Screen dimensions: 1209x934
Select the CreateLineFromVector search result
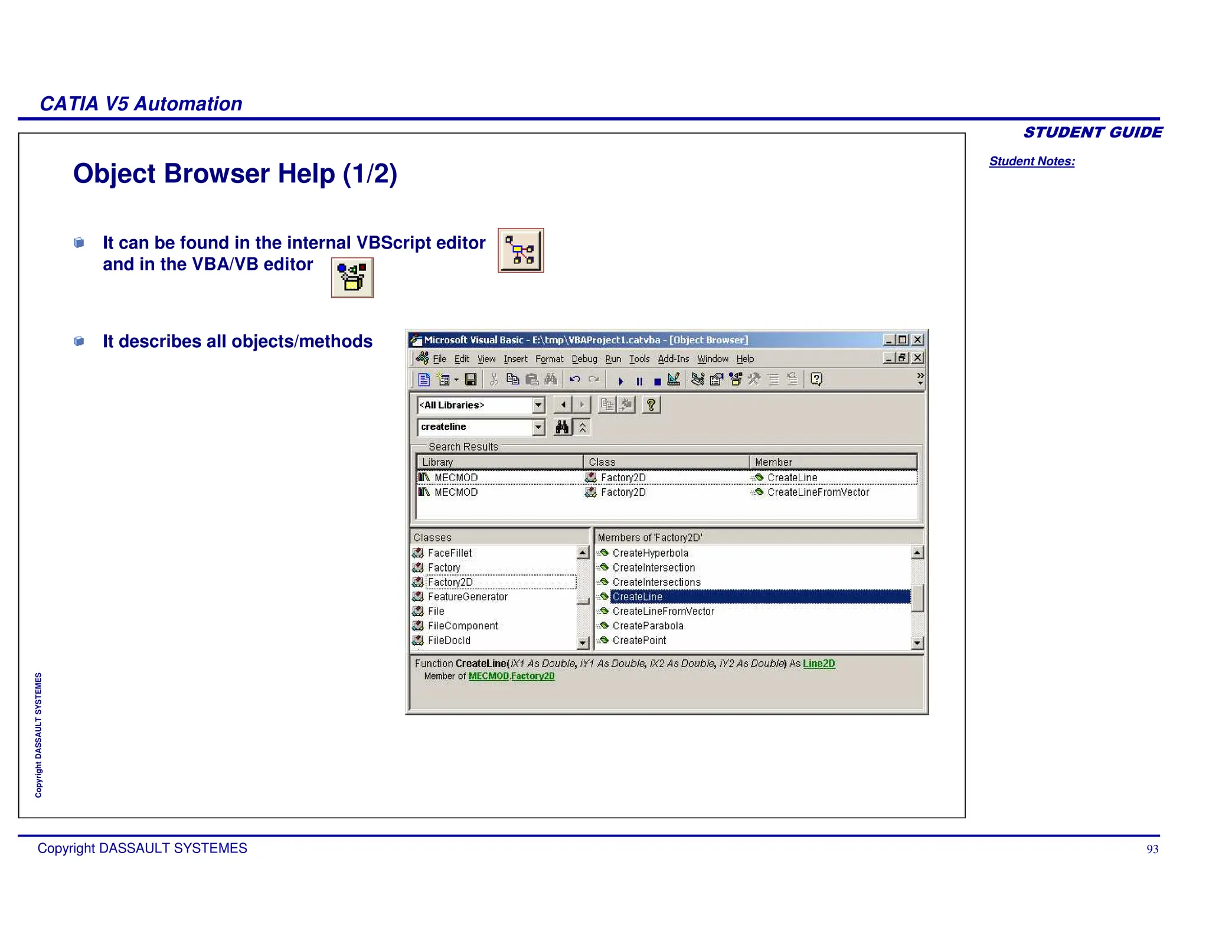(x=667, y=492)
